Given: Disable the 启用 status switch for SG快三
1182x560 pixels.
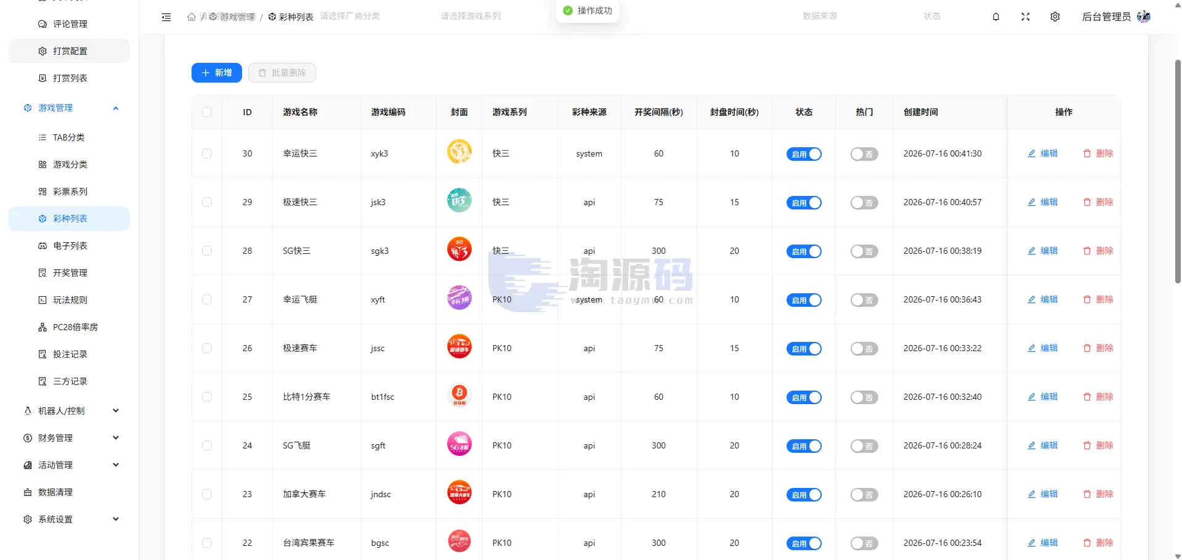Looking at the screenshot, I should (804, 251).
